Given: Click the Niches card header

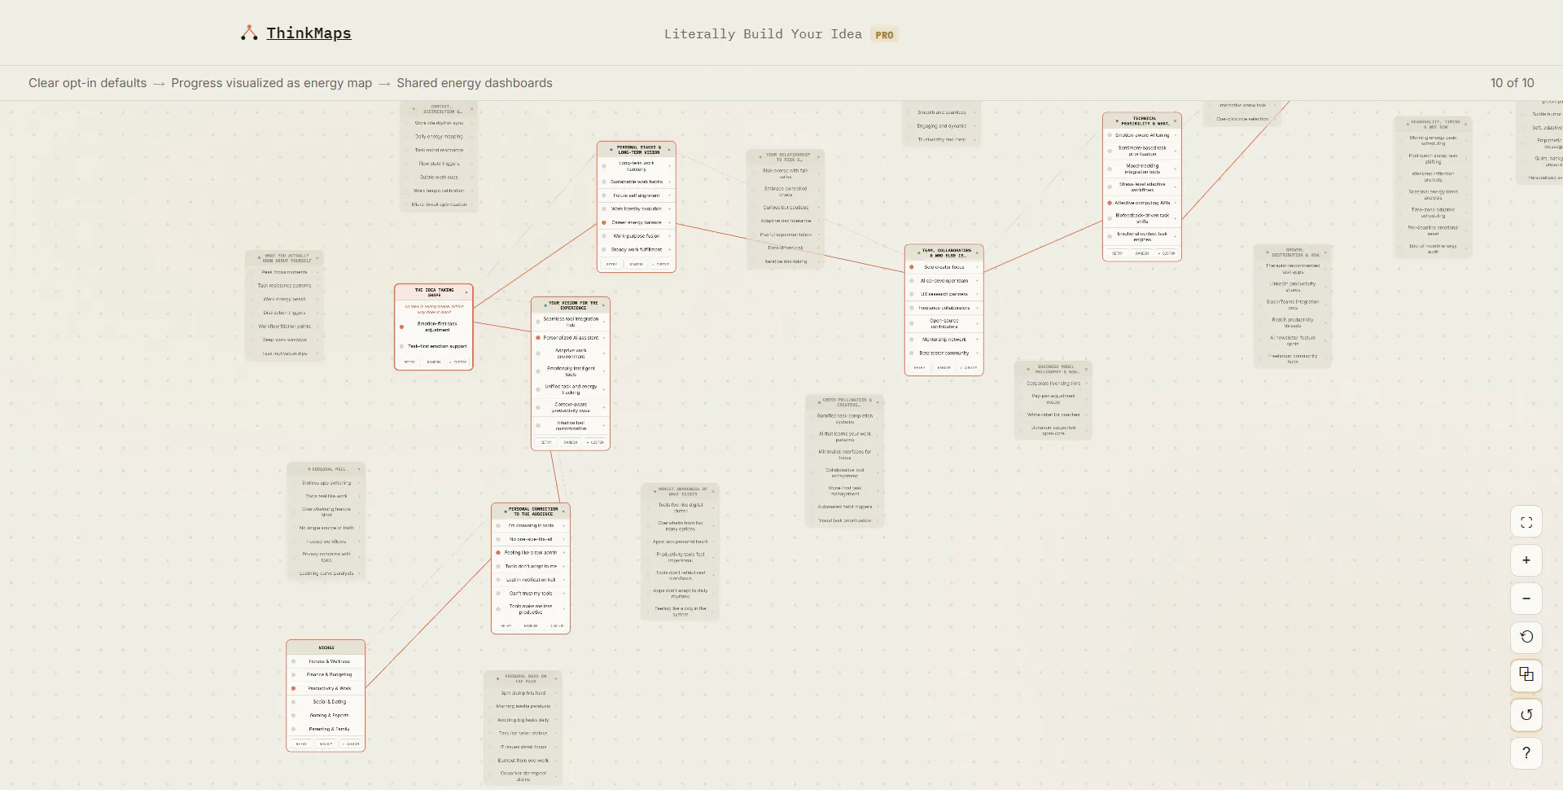Looking at the screenshot, I should coord(326,647).
